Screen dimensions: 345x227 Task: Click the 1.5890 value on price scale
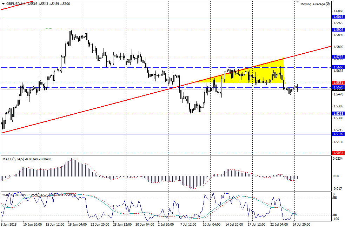coord(338,35)
